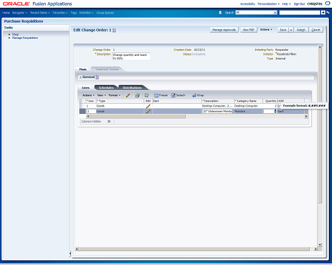Click the Save button
This screenshot has width=332, height=265.
pos(283,30)
